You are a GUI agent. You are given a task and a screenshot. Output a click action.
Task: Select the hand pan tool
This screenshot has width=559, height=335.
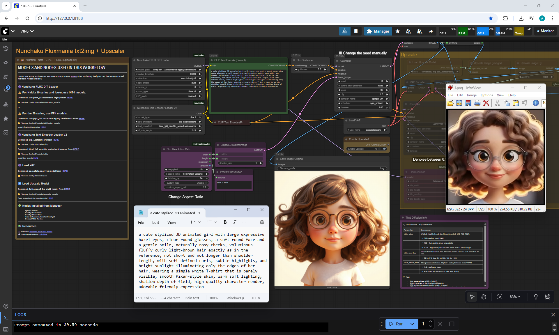[484, 297]
